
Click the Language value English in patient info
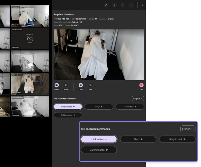(x=111, y=19)
